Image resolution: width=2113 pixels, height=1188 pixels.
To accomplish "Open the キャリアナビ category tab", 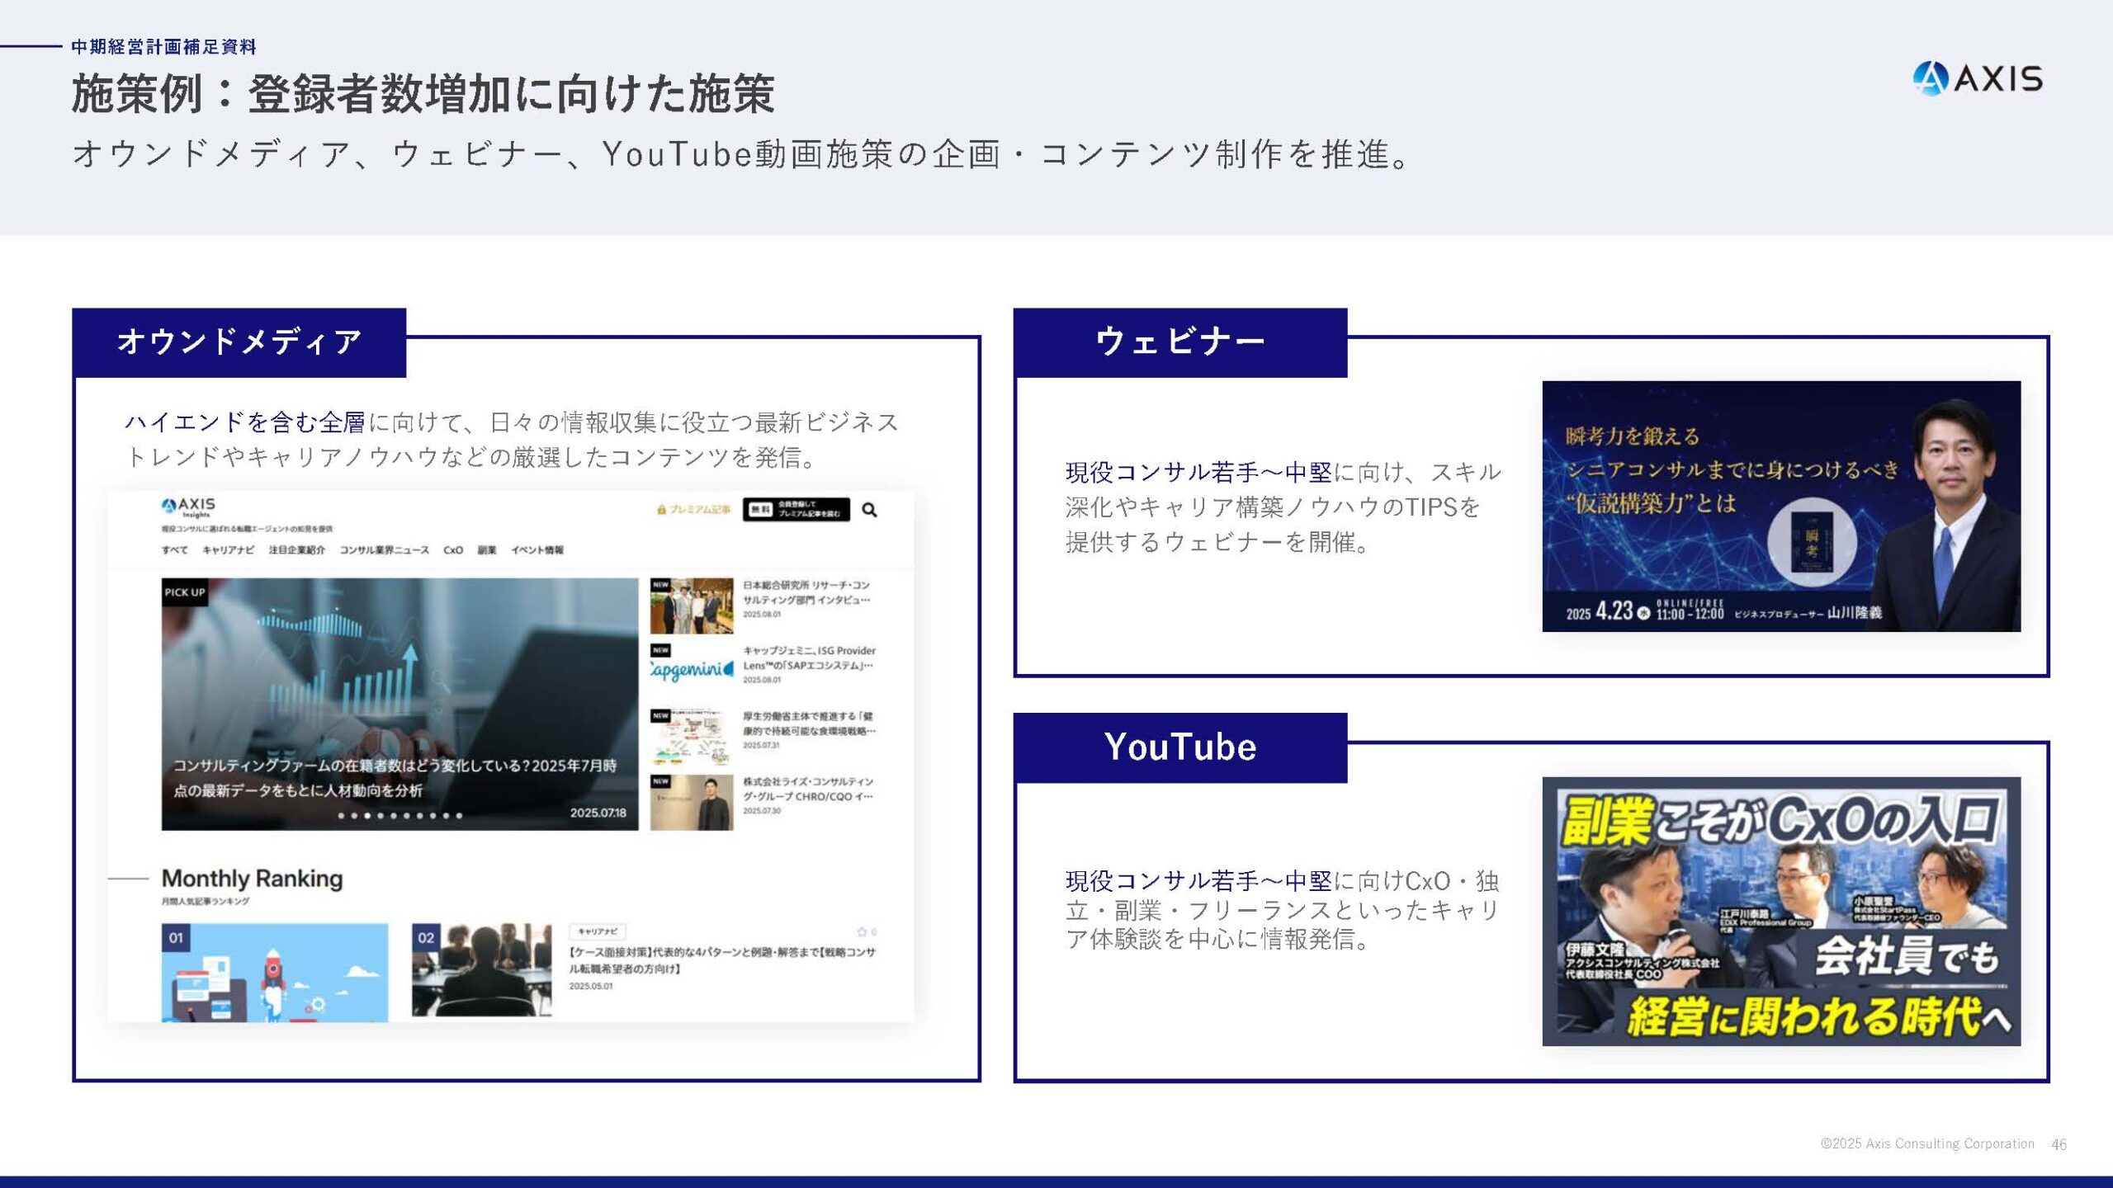I will click(229, 550).
